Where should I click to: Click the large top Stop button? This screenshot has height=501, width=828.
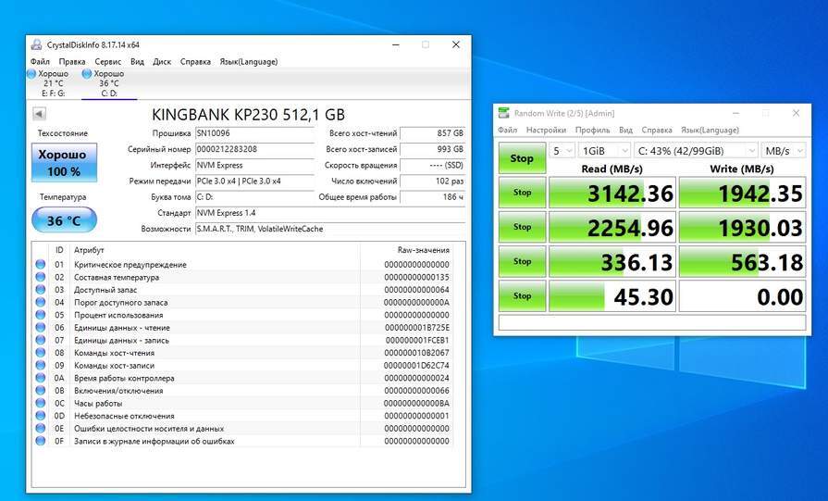coord(522,158)
